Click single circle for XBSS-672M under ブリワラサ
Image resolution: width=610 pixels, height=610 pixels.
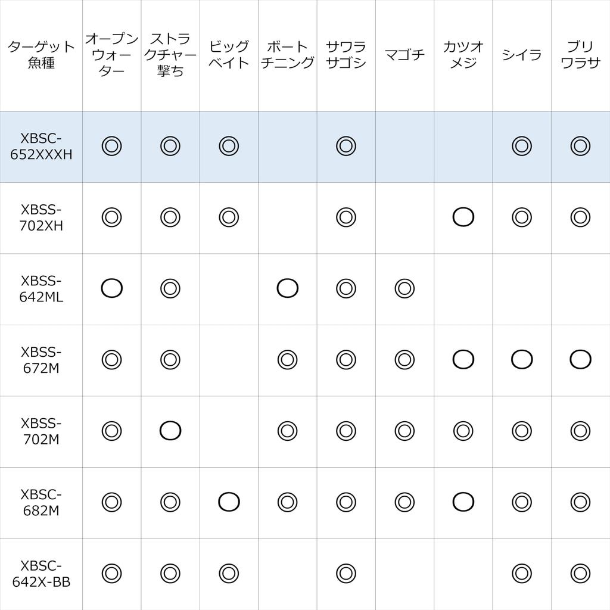(x=580, y=359)
